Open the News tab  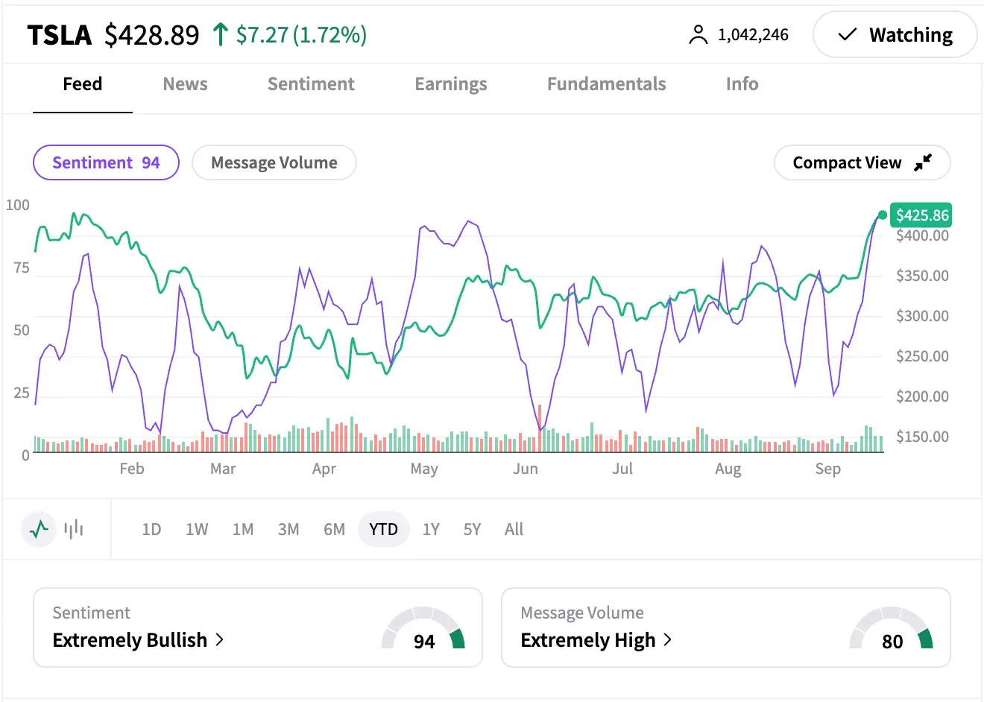[x=185, y=84]
